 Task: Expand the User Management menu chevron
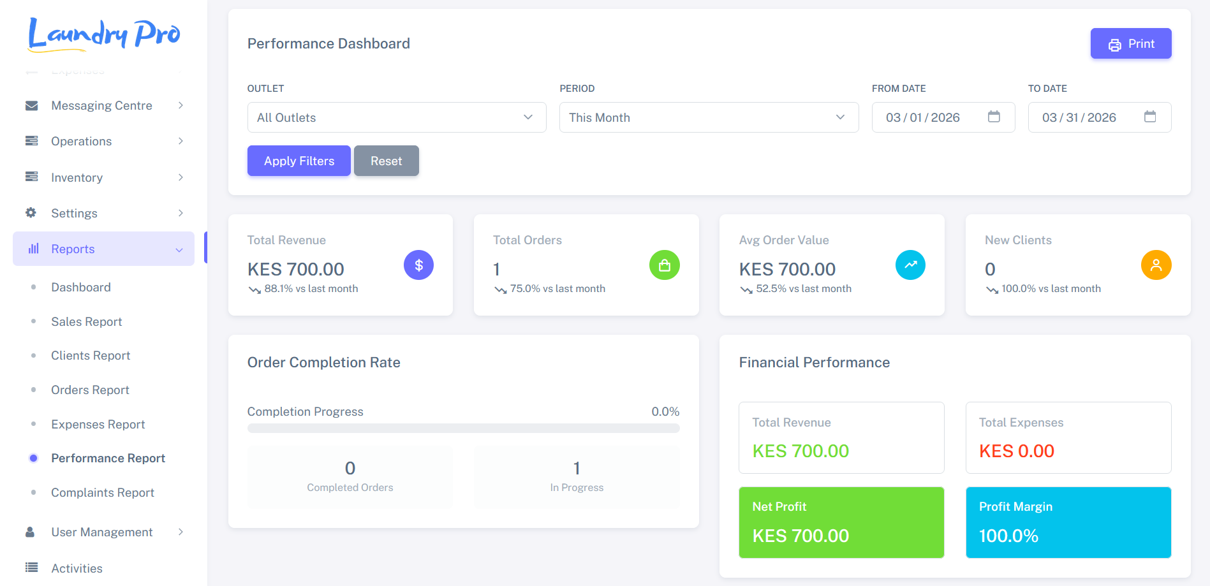point(181,532)
